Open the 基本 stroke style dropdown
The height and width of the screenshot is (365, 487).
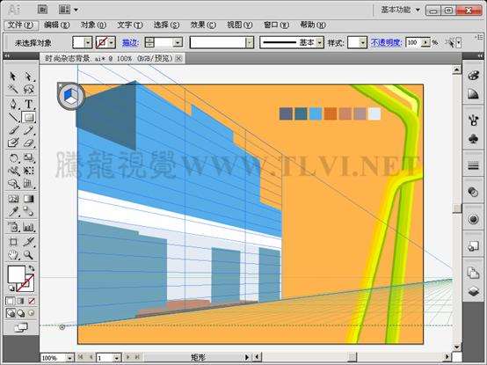320,42
